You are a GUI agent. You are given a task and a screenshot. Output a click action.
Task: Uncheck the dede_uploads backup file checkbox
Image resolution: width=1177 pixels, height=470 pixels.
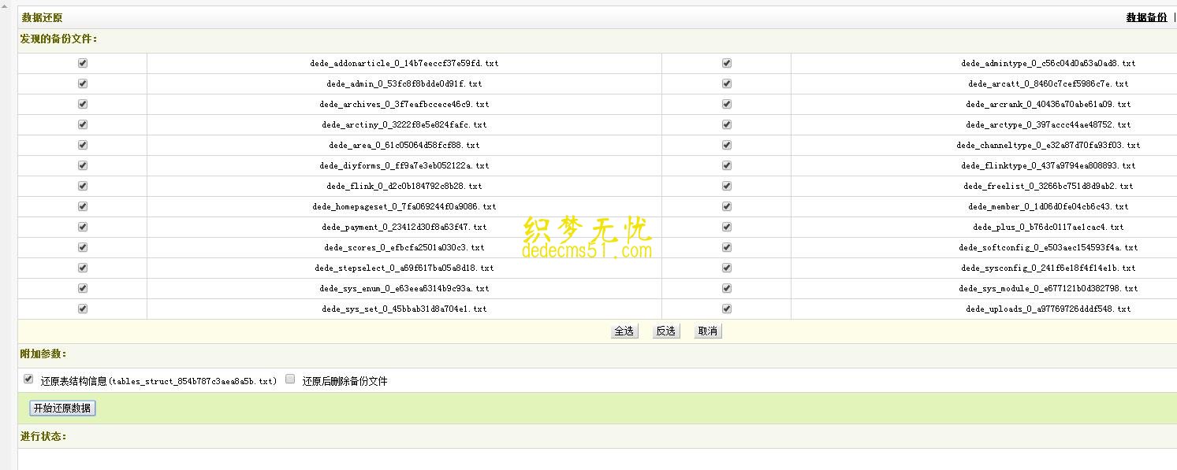point(726,309)
